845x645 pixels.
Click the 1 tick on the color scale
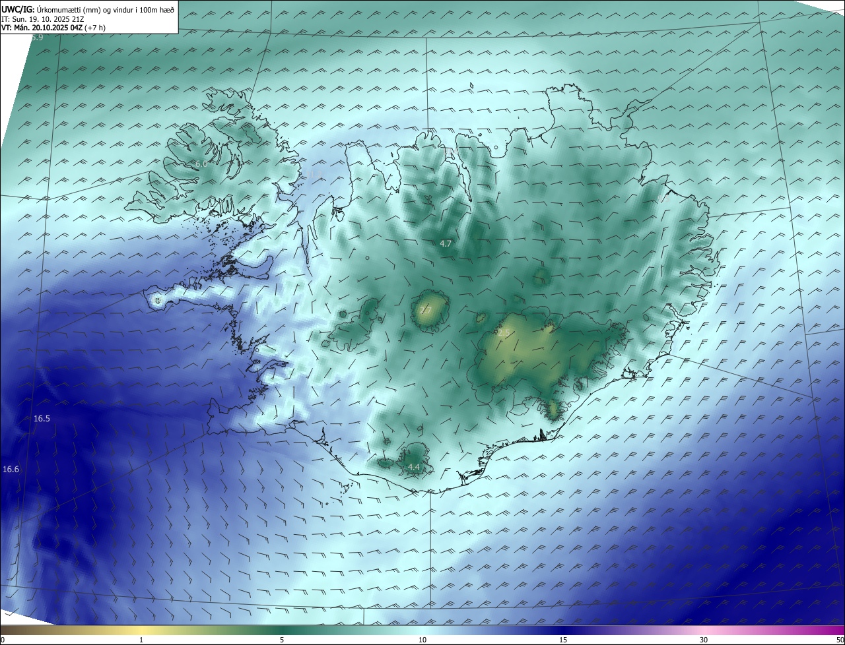point(141,640)
